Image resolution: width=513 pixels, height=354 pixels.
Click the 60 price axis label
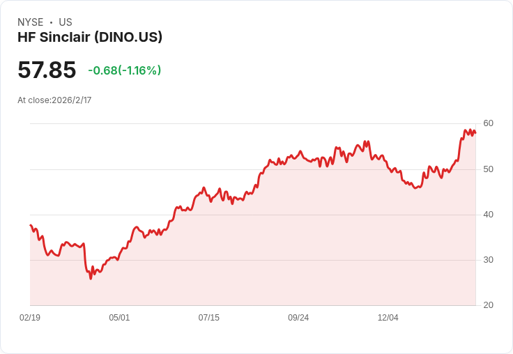click(x=488, y=123)
